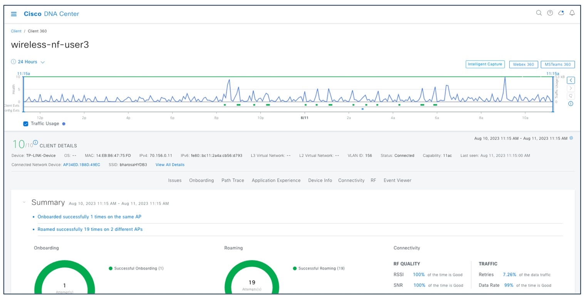Viewport: 584px width, 297px height.
Task: Click the Capability 11ac value
Action: click(447, 156)
